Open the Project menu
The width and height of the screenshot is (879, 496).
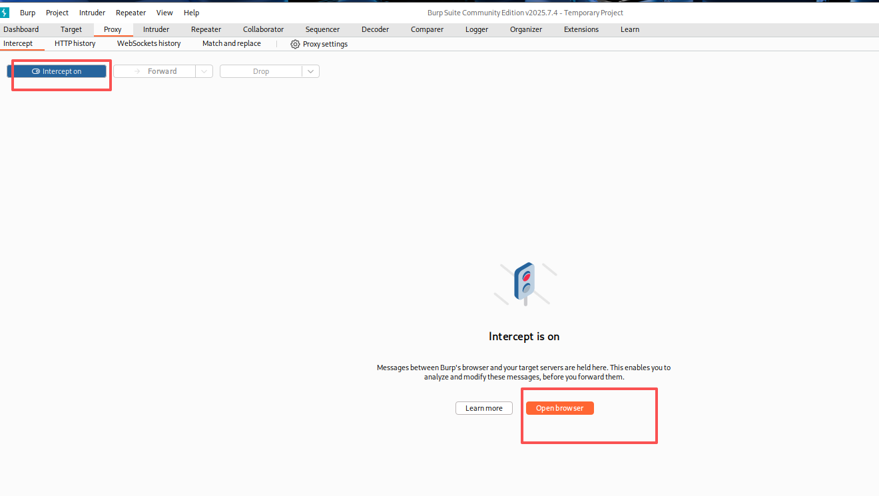pyautogui.click(x=57, y=13)
